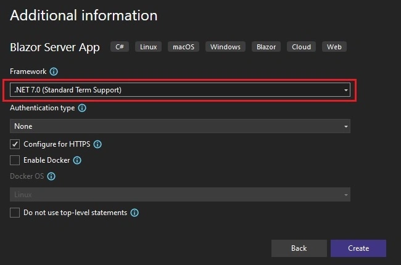The image size is (401, 265).
Task: Click the Linux tag
Action: (148, 47)
